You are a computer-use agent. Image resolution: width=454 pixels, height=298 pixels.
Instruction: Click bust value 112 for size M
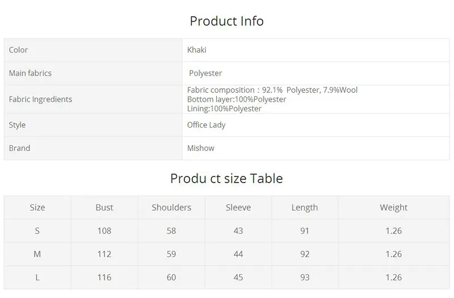(x=104, y=254)
